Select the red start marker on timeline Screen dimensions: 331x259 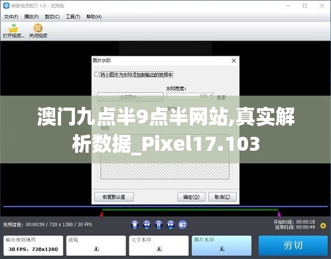click(101, 214)
